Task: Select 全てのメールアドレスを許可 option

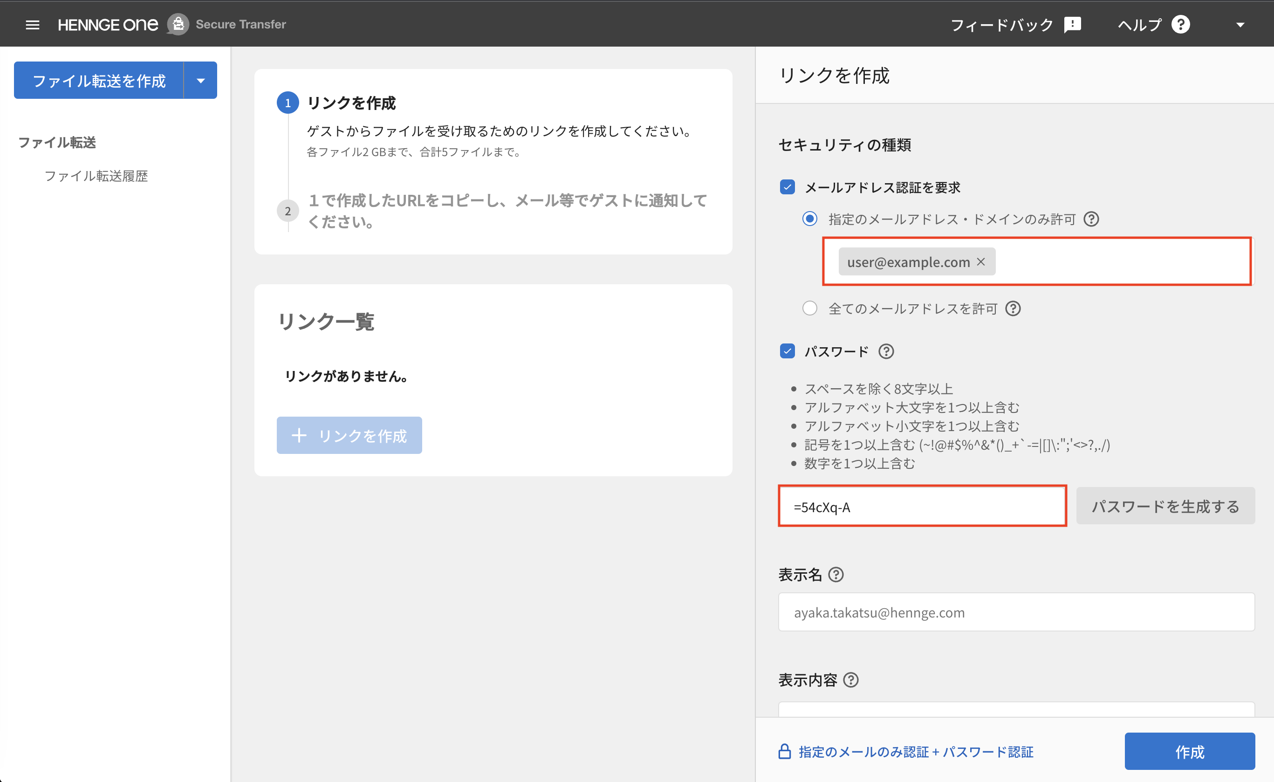Action: click(x=810, y=308)
